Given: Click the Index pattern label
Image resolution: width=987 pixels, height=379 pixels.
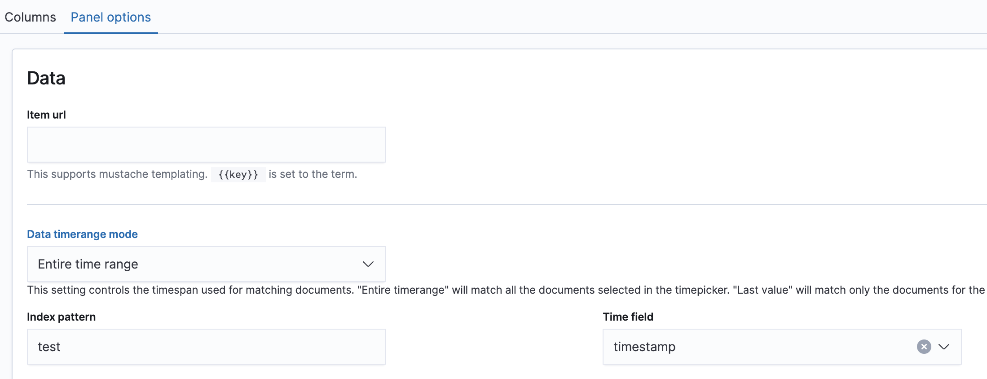Looking at the screenshot, I should (61, 317).
